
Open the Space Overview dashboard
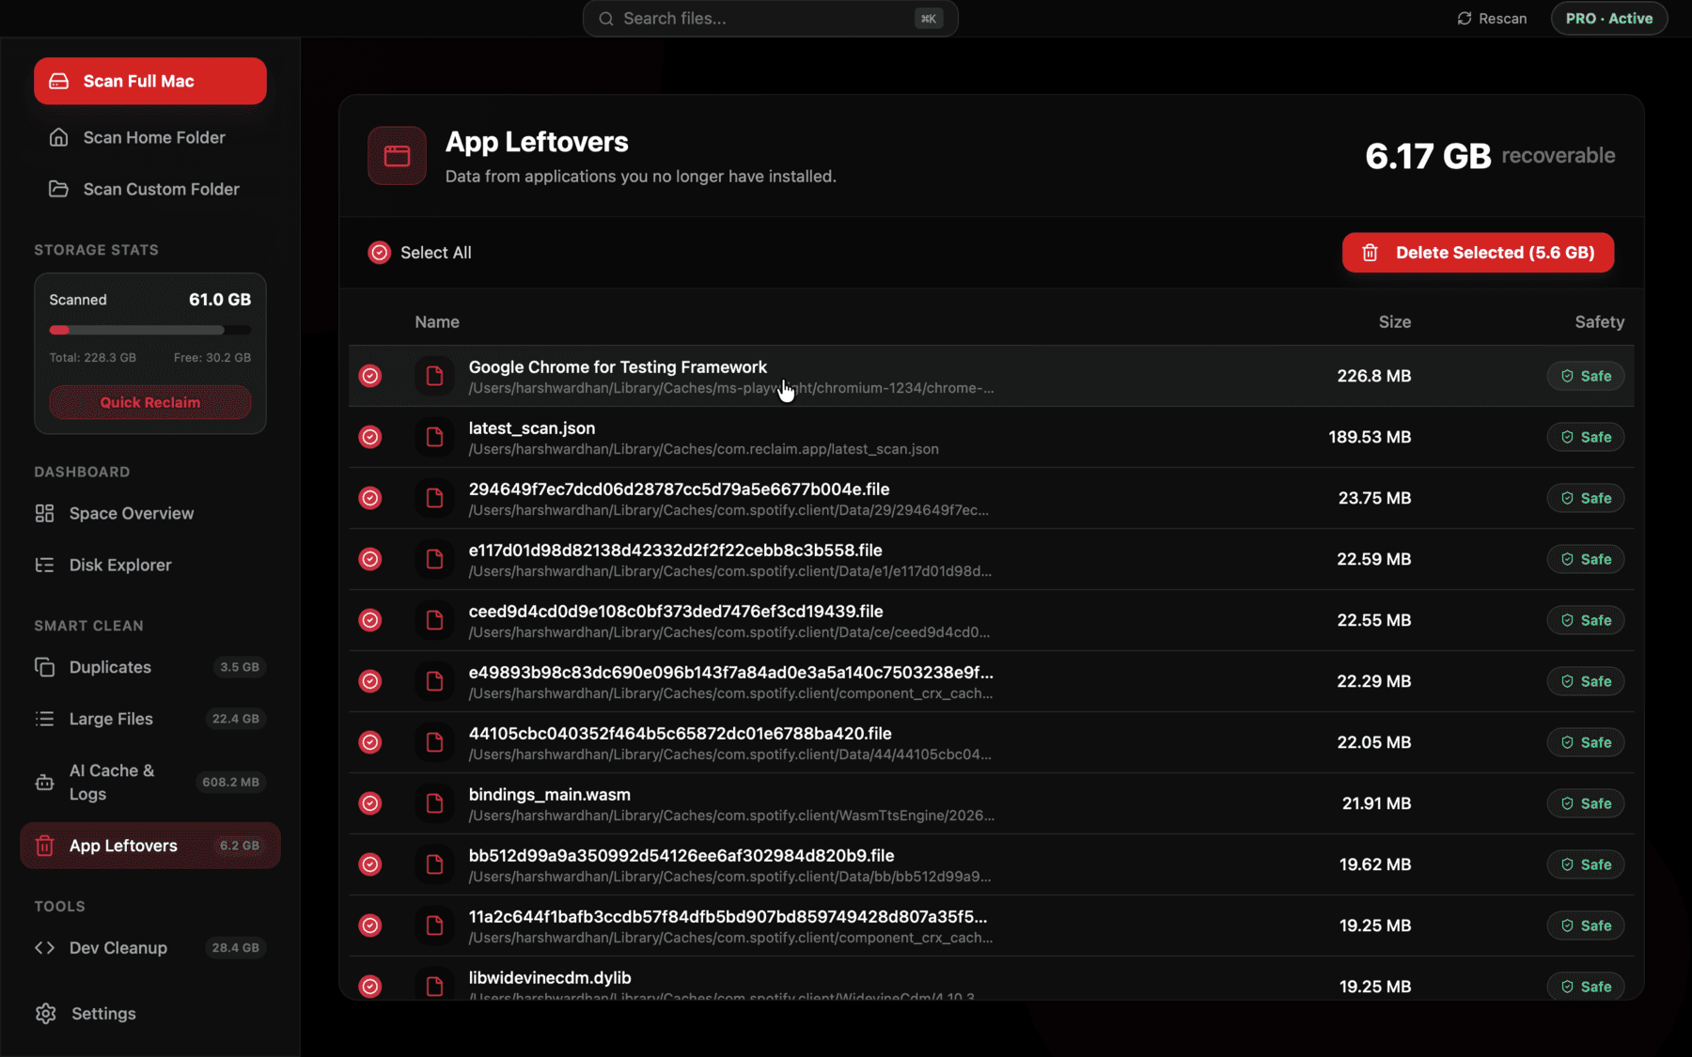pos(150,513)
